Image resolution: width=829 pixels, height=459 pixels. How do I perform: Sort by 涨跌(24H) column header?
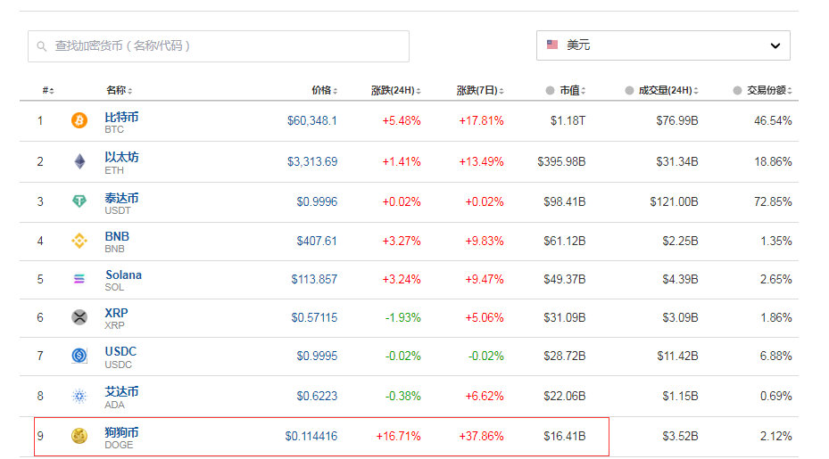pyautogui.click(x=394, y=90)
